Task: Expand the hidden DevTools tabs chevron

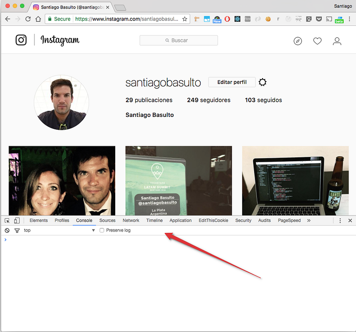Action: coord(309,220)
